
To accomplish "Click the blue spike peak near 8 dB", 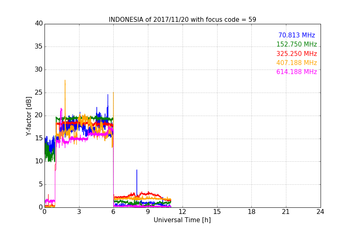I will tap(137, 170).
